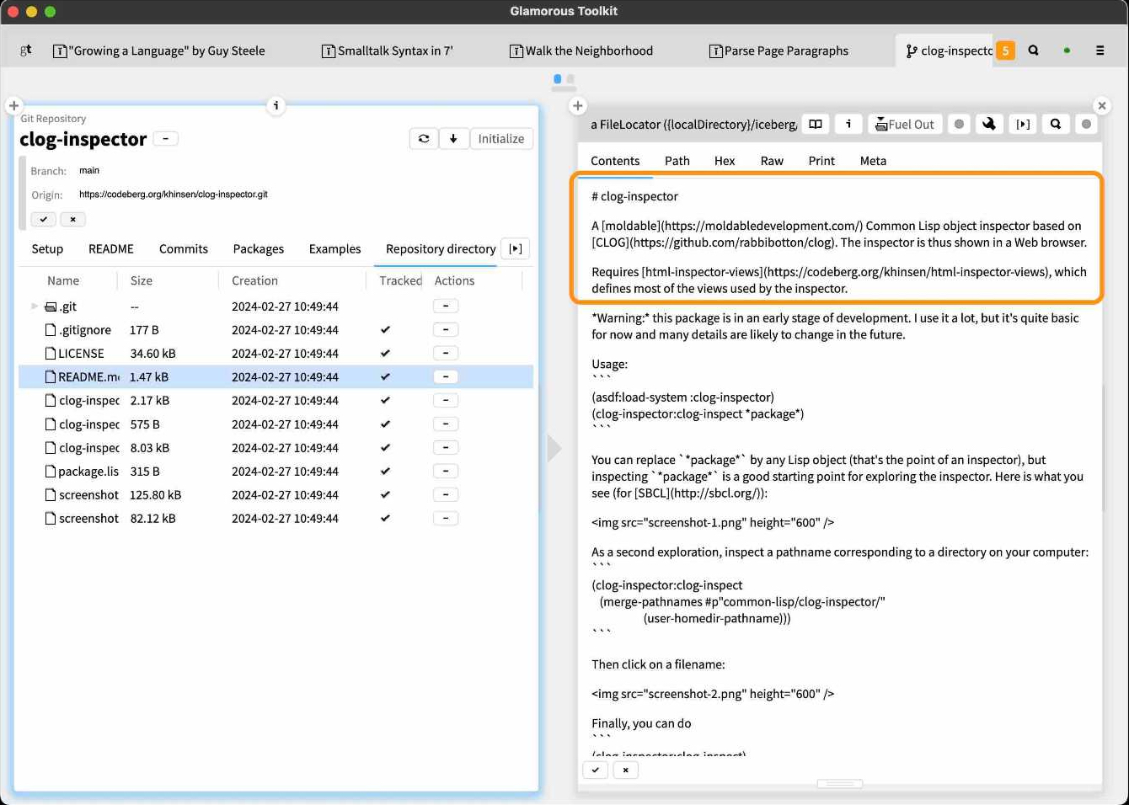Search within the FileLocator pane
Viewport: 1129px width, 805px height.
1056,124
